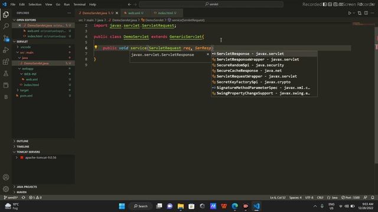The width and height of the screenshot is (378, 212).
Task: Select ServletResponse - javax.servlet suggestion
Action: (x=264, y=54)
